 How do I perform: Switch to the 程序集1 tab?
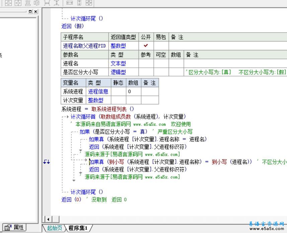coord(78,228)
